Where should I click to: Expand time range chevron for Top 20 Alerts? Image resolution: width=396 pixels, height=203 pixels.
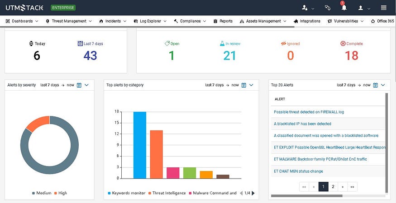pos(383,85)
